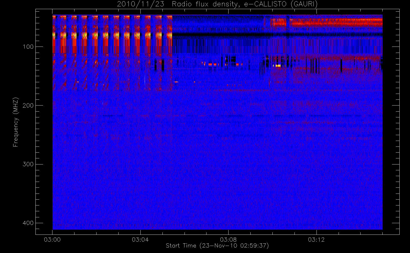Click the '300' frequency tick label
Image resolution: width=410 pixels, height=253 pixels.
(x=28, y=164)
